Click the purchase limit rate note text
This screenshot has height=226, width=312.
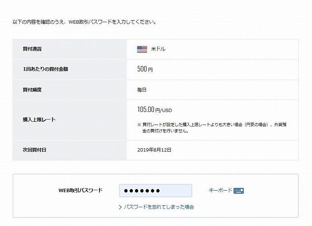212,128
